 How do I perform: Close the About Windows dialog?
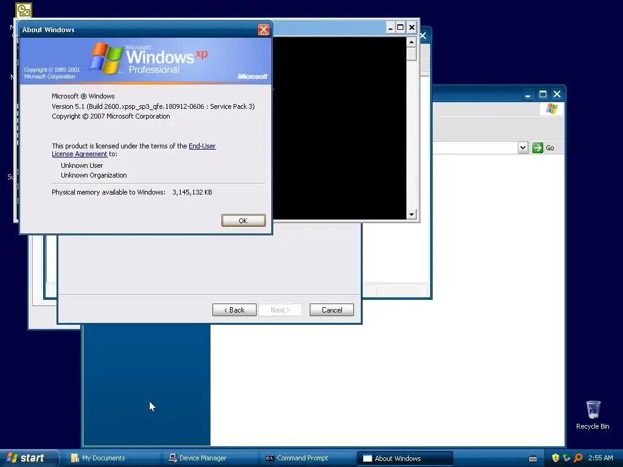click(x=263, y=29)
